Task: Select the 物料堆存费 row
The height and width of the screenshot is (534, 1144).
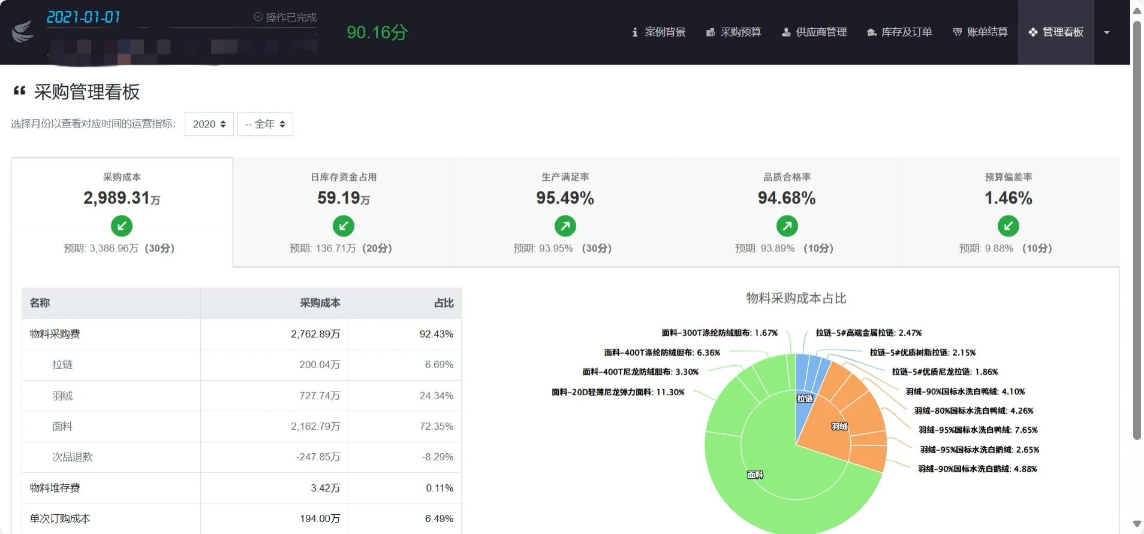Action: coord(242,488)
